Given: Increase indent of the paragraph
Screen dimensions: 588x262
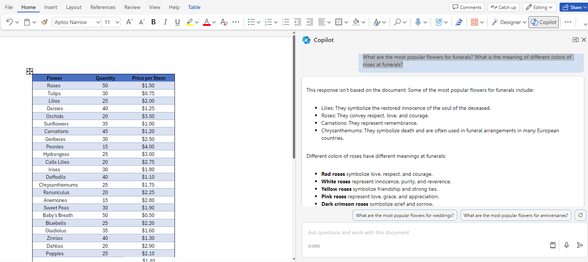Looking at the screenshot, I should pyautogui.click(x=310, y=22).
